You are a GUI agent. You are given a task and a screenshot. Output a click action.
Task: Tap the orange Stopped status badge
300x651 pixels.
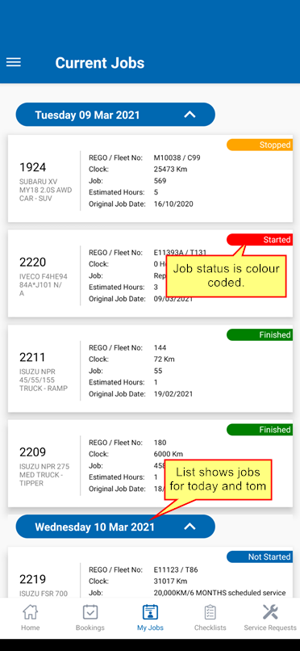(x=260, y=145)
